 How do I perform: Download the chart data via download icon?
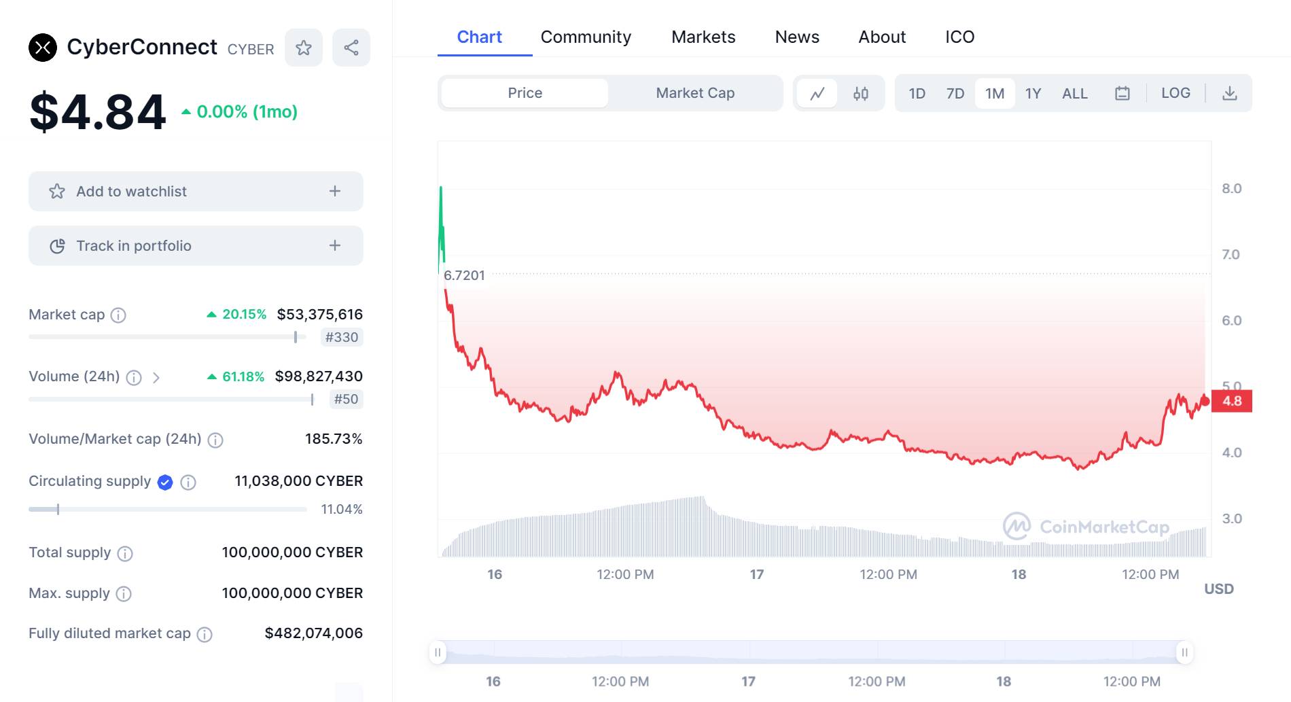coord(1230,93)
